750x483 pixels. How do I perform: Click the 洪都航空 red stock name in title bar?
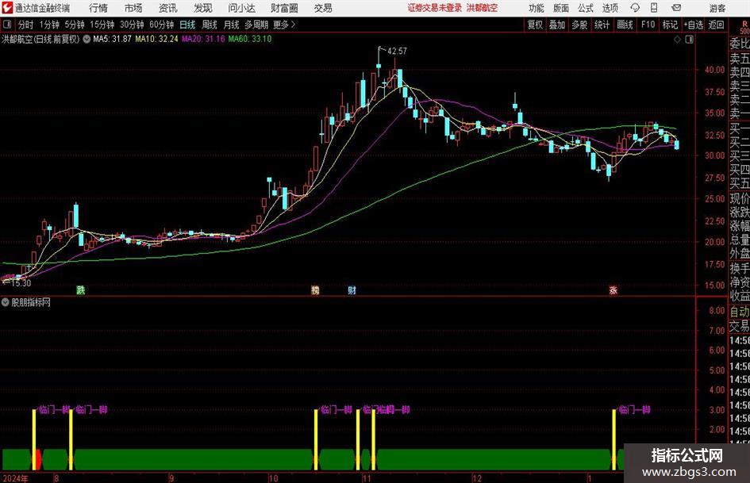pyautogui.click(x=483, y=8)
